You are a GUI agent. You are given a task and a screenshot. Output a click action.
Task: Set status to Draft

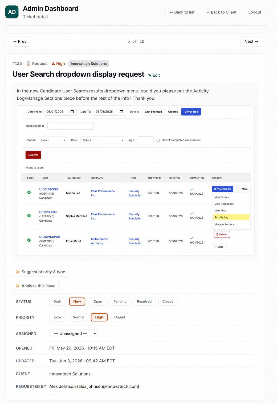point(58,301)
